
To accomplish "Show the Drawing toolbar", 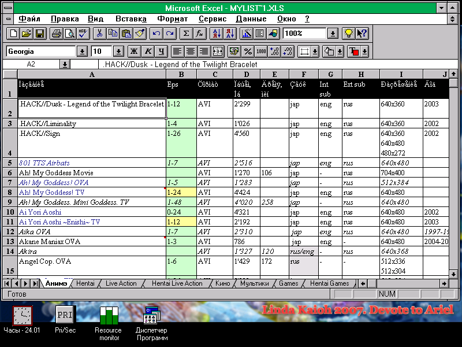I will point(273,34).
